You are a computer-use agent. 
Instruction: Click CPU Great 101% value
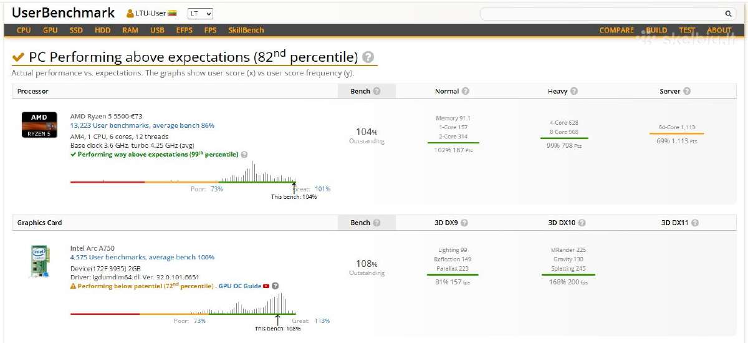point(322,189)
